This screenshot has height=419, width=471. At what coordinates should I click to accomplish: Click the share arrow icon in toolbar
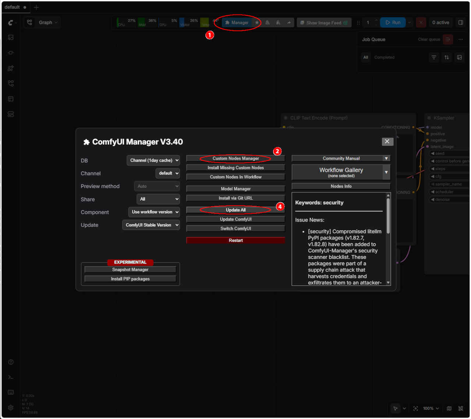pos(289,22)
